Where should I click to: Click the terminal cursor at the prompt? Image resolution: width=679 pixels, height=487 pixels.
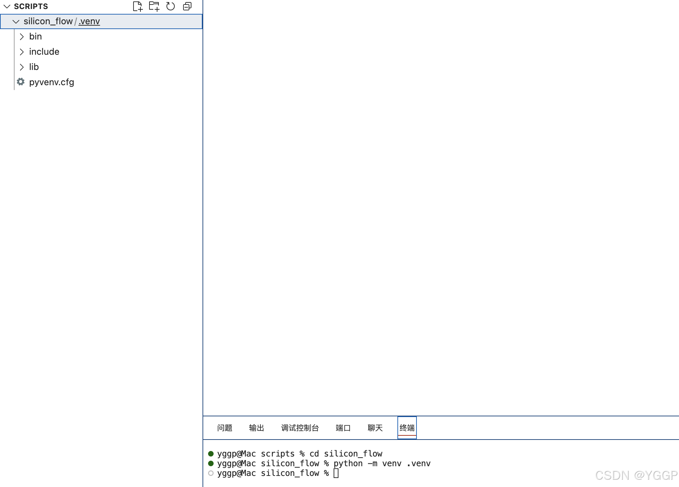click(336, 473)
